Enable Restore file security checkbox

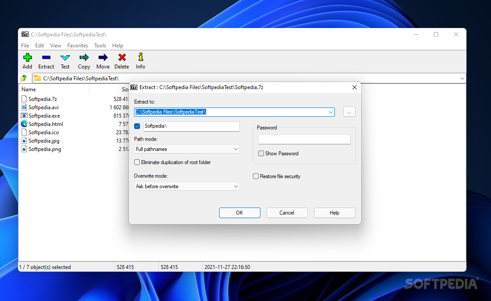(x=256, y=176)
